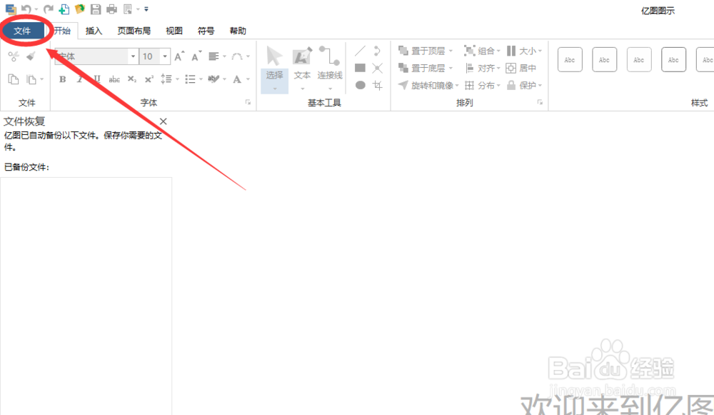Switch to the 开始 ribbon tab

[62, 31]
